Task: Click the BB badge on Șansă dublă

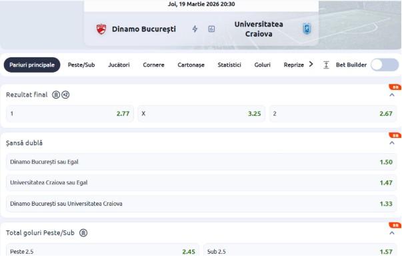Action: (x=395, y=135)
